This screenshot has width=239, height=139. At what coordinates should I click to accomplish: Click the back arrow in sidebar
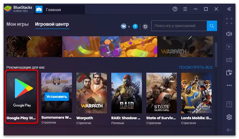[x=229, y=130]
